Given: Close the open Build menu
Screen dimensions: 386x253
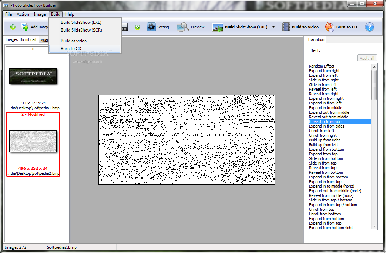Looking at the screenshot, I should click(x=55, y=14).
